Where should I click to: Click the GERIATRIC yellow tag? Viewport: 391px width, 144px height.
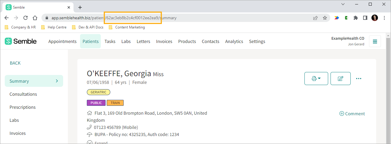[x=98, y=92]
